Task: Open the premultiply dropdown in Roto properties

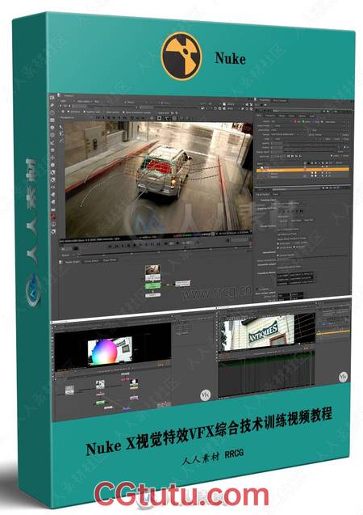Action: click(x=290, y=130)
